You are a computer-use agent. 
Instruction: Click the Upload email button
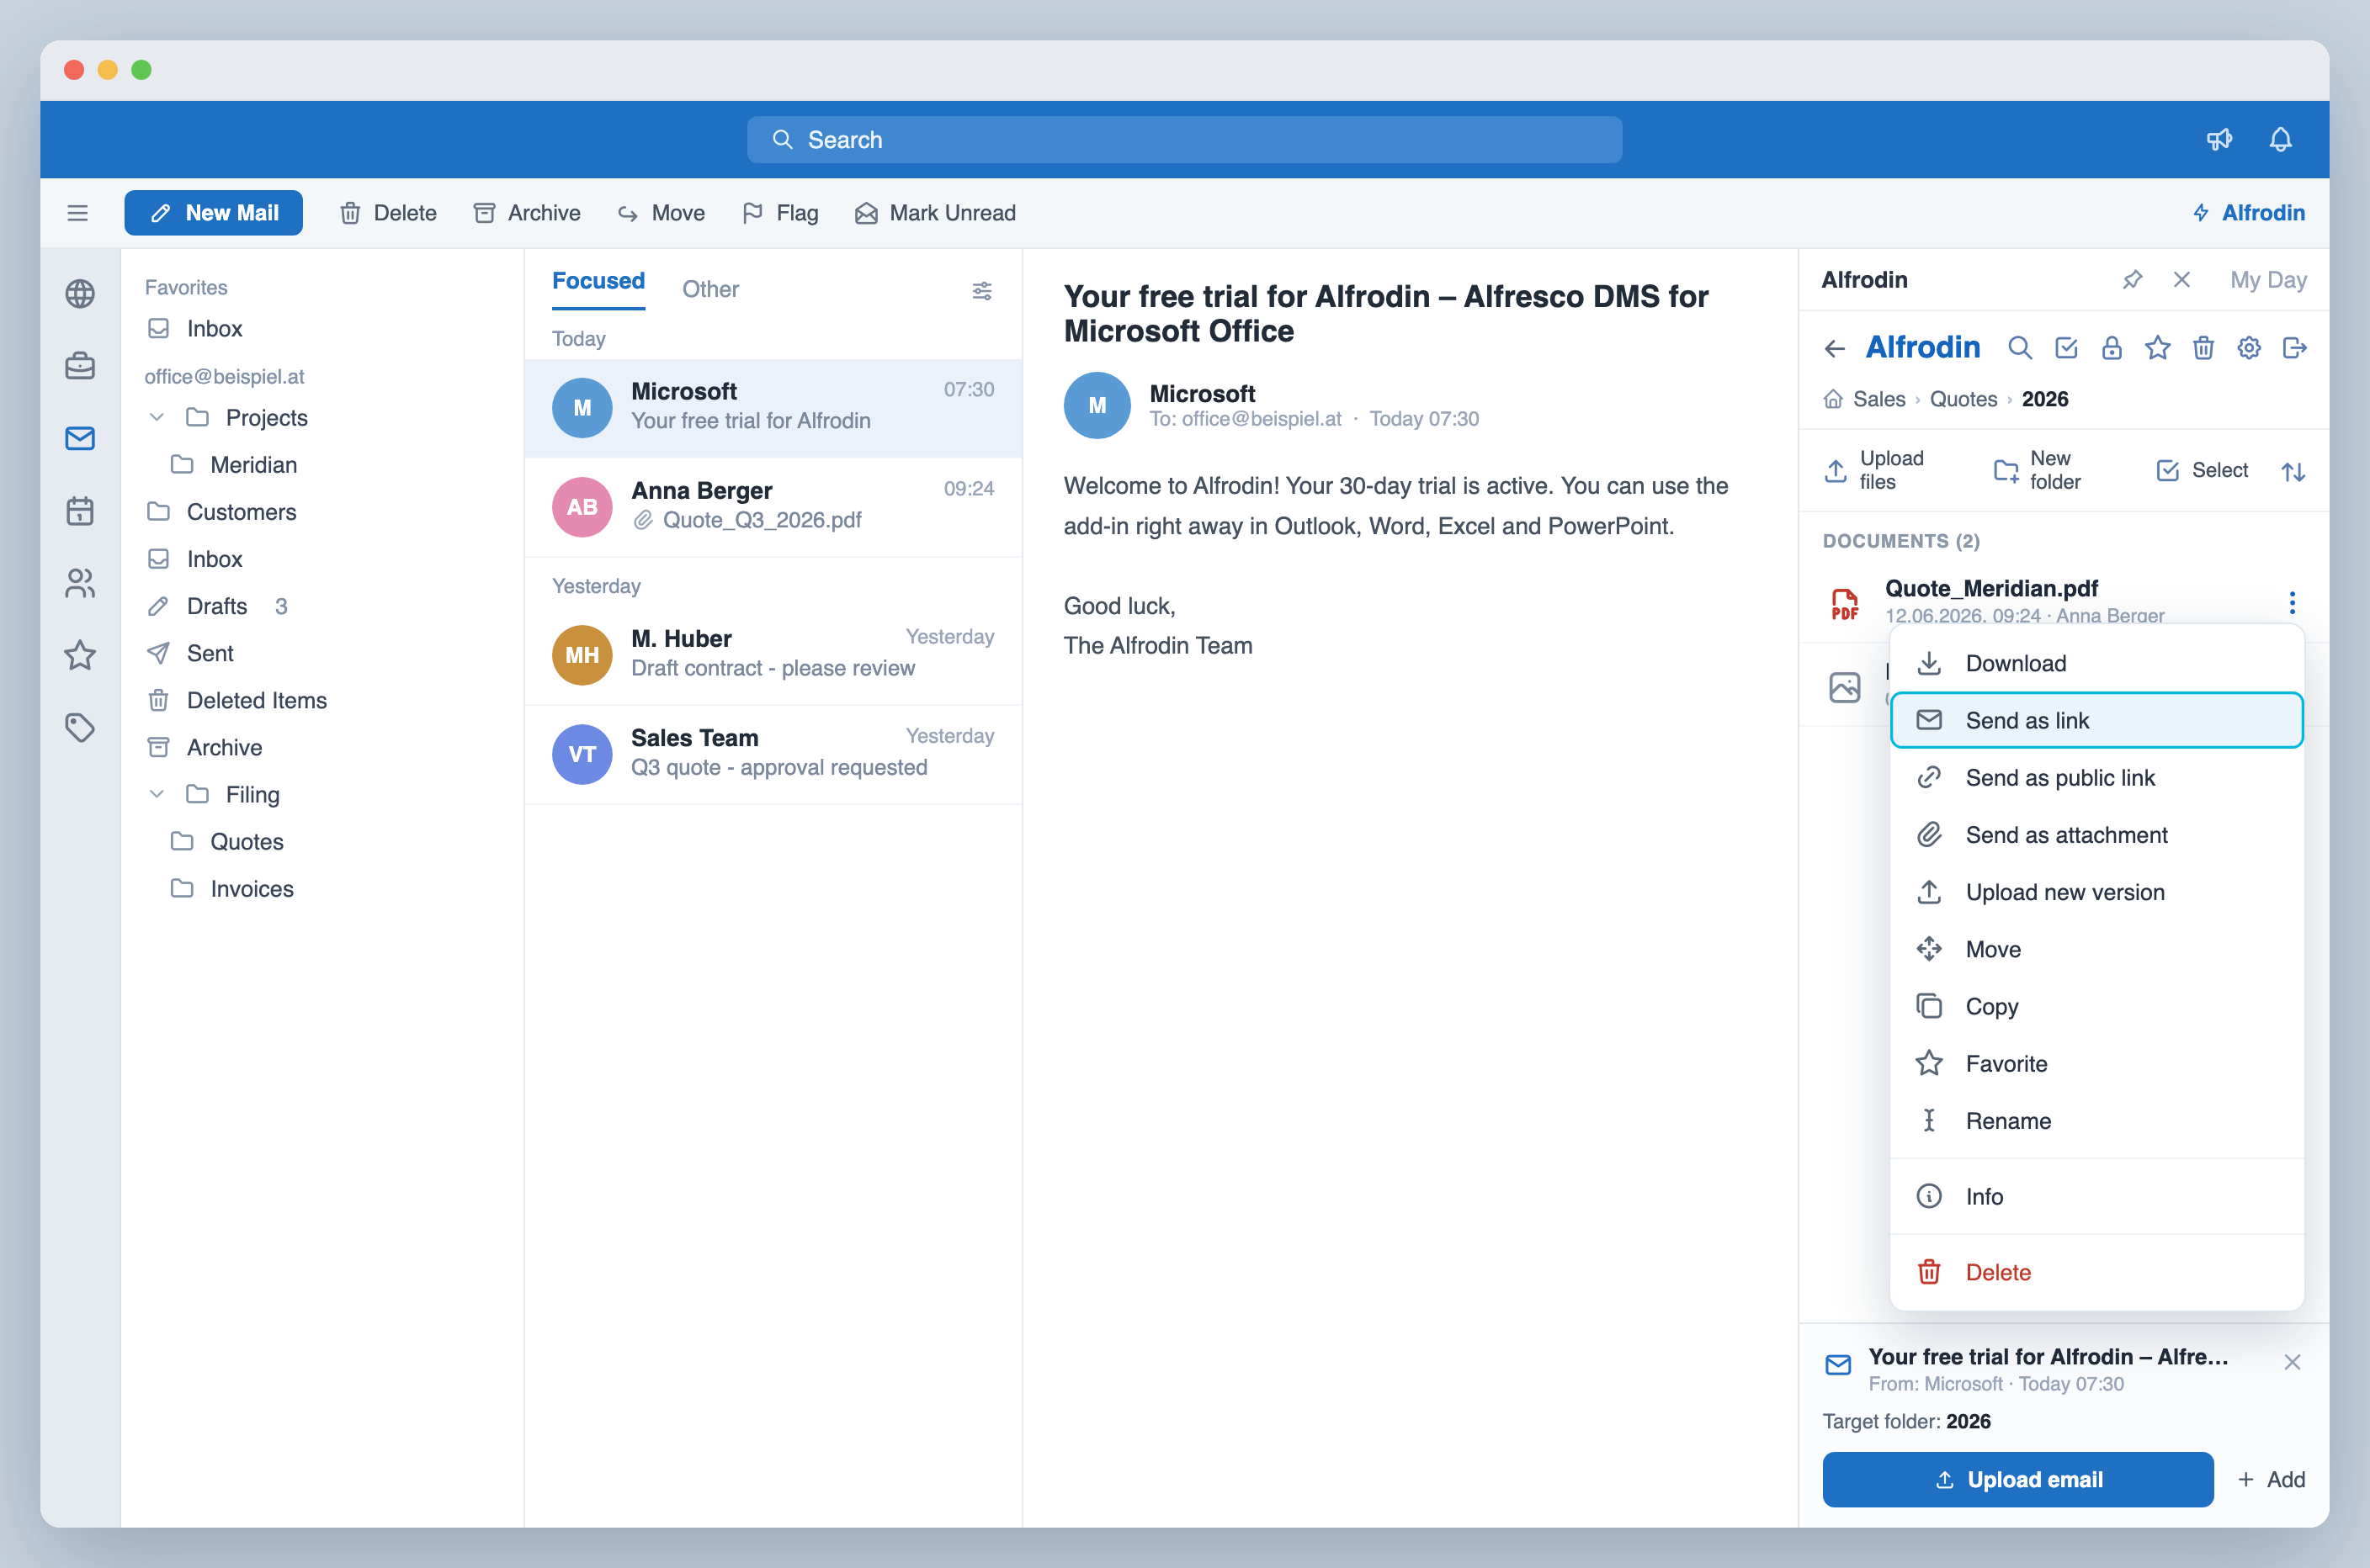(x=2017, y=1479)
